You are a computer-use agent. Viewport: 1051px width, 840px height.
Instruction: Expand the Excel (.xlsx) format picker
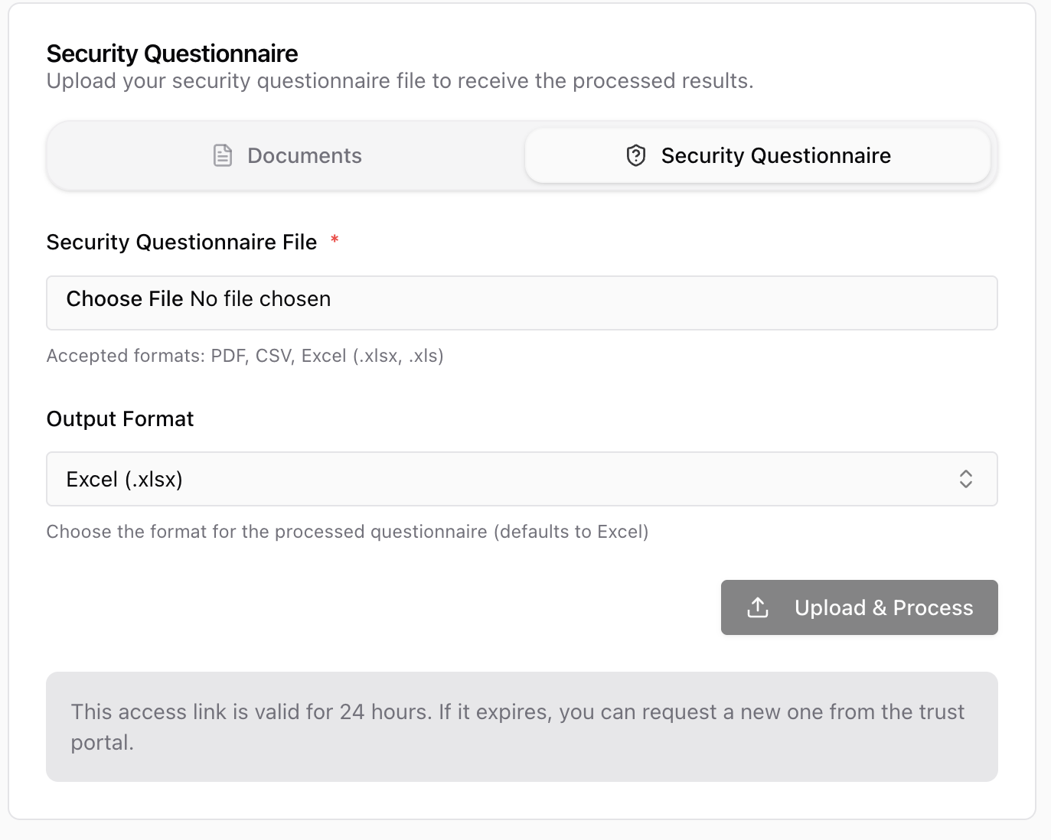click(x=522, y=479)
